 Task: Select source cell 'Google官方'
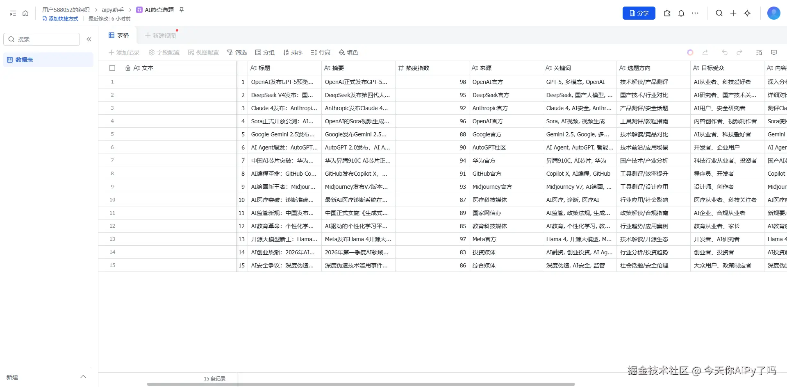506,134
